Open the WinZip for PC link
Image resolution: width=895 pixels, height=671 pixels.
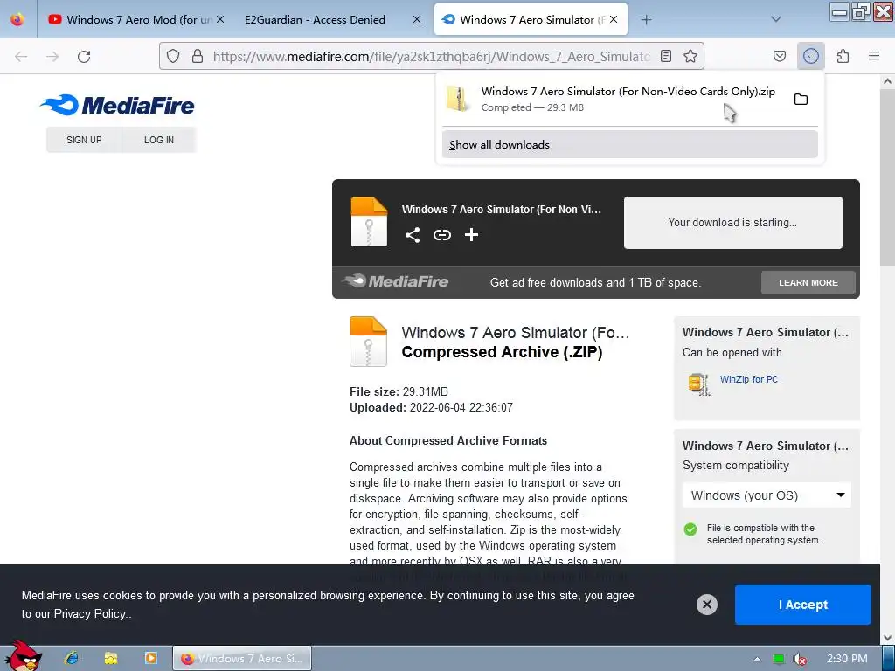coord(748,379)
